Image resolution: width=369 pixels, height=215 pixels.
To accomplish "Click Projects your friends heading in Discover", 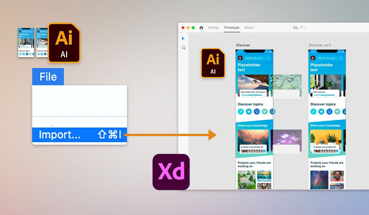I will point(254,164).
